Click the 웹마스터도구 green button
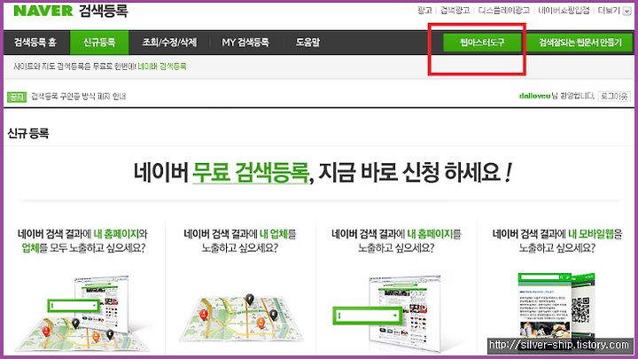The height and width of the screenshot is (359, 638). pyautogui.click(x=482, y=43)
